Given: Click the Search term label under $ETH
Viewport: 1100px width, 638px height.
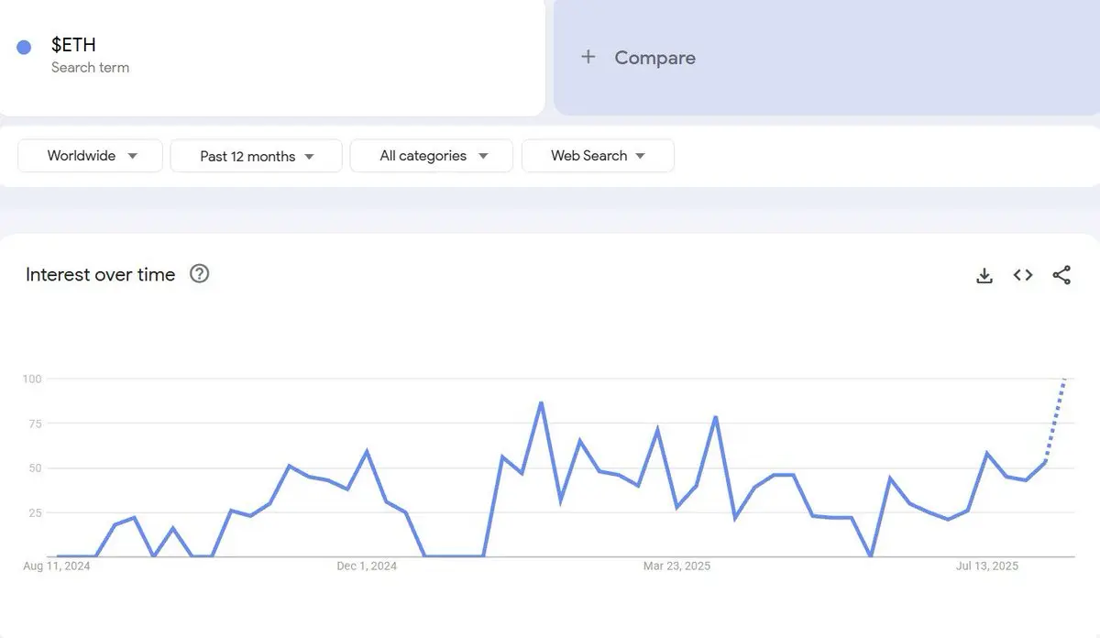Looking at the screenshot, I should click(x=90, y=68).
